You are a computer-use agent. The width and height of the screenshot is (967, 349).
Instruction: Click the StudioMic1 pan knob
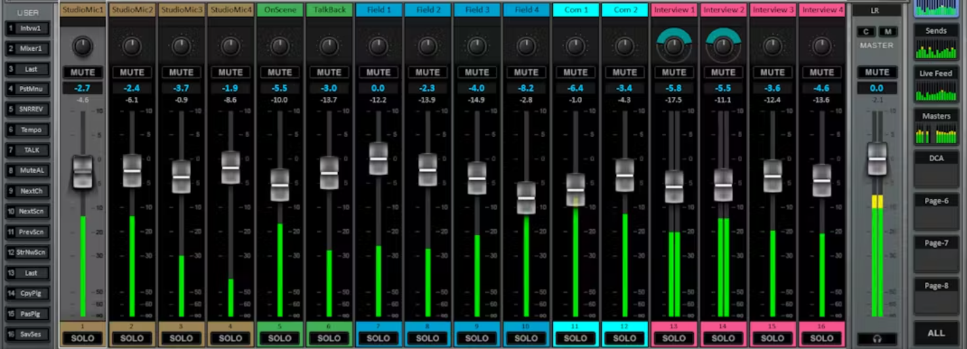[82, 46]
